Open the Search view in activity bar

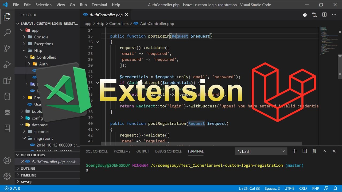pos(7,33)
